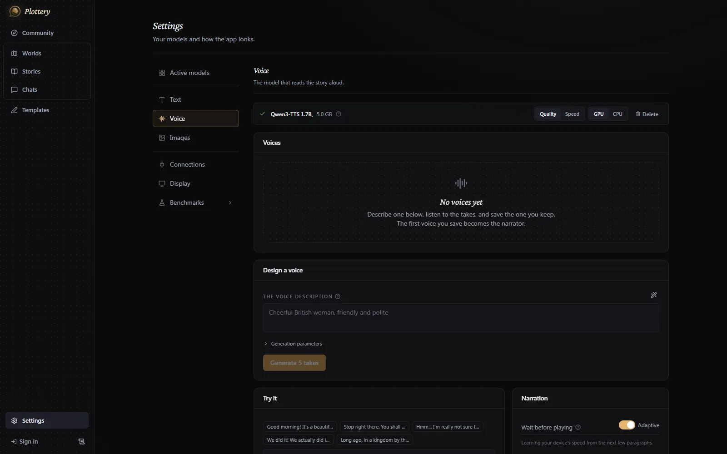Open Text settings section

tap(196, 99)
